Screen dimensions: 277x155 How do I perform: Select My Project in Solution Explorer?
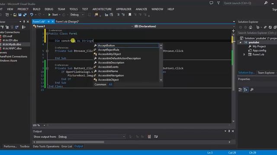coord(259,46)
